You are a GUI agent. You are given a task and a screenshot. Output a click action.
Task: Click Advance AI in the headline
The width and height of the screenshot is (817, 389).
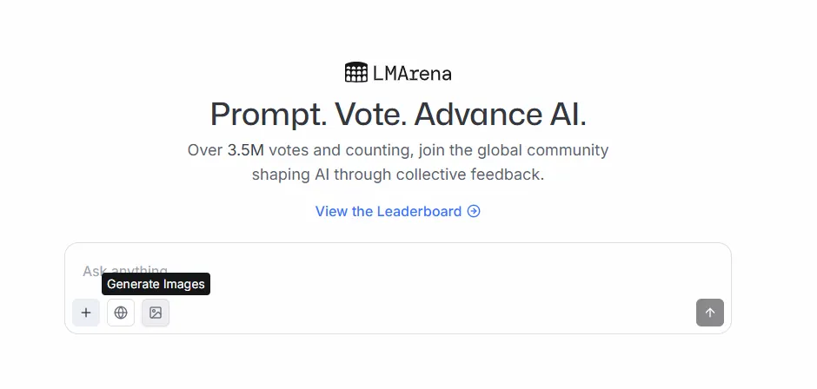pyautogui.click(x=500, y=115)
